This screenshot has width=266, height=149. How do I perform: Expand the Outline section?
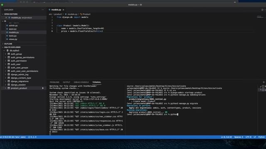point(3,44)
